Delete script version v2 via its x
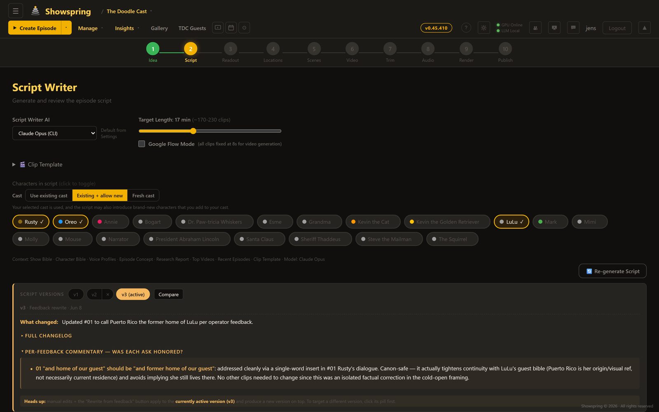 click(107, 294)
